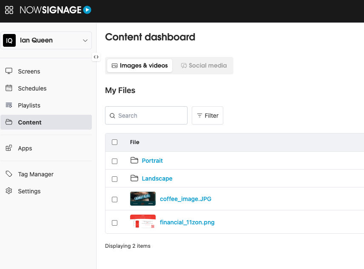Toggle the select-all files checkbox
The image size is (364, 269).
(114, 142)
